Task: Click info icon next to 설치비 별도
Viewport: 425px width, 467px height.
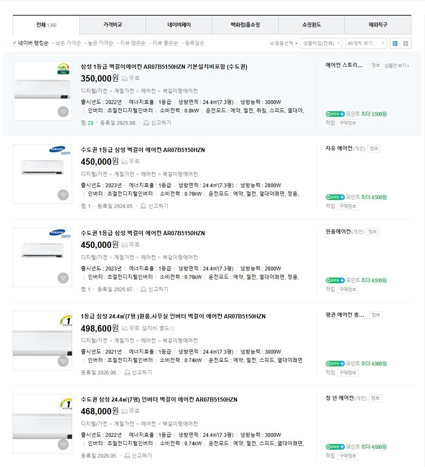Action: pos(172,329)
